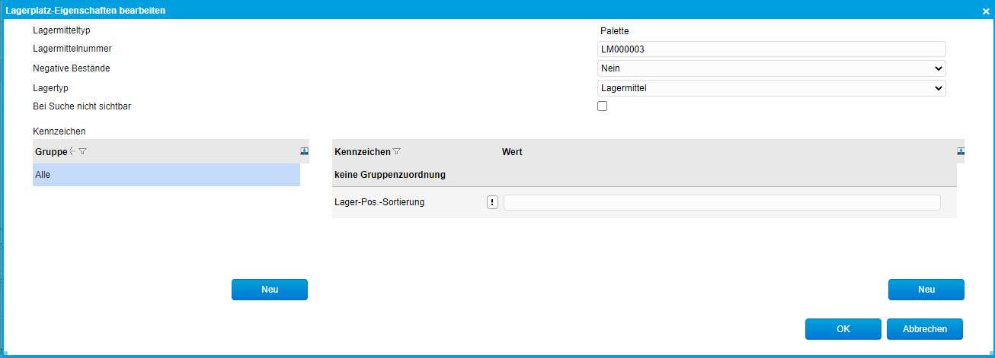Sort the Gruppe column
995x358 pixels.
pos(72,152)
